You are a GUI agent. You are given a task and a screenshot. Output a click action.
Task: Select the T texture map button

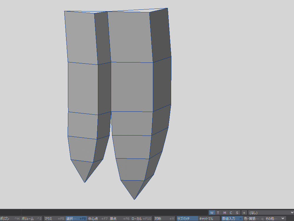pyautogui.click(x=218, y=213)
